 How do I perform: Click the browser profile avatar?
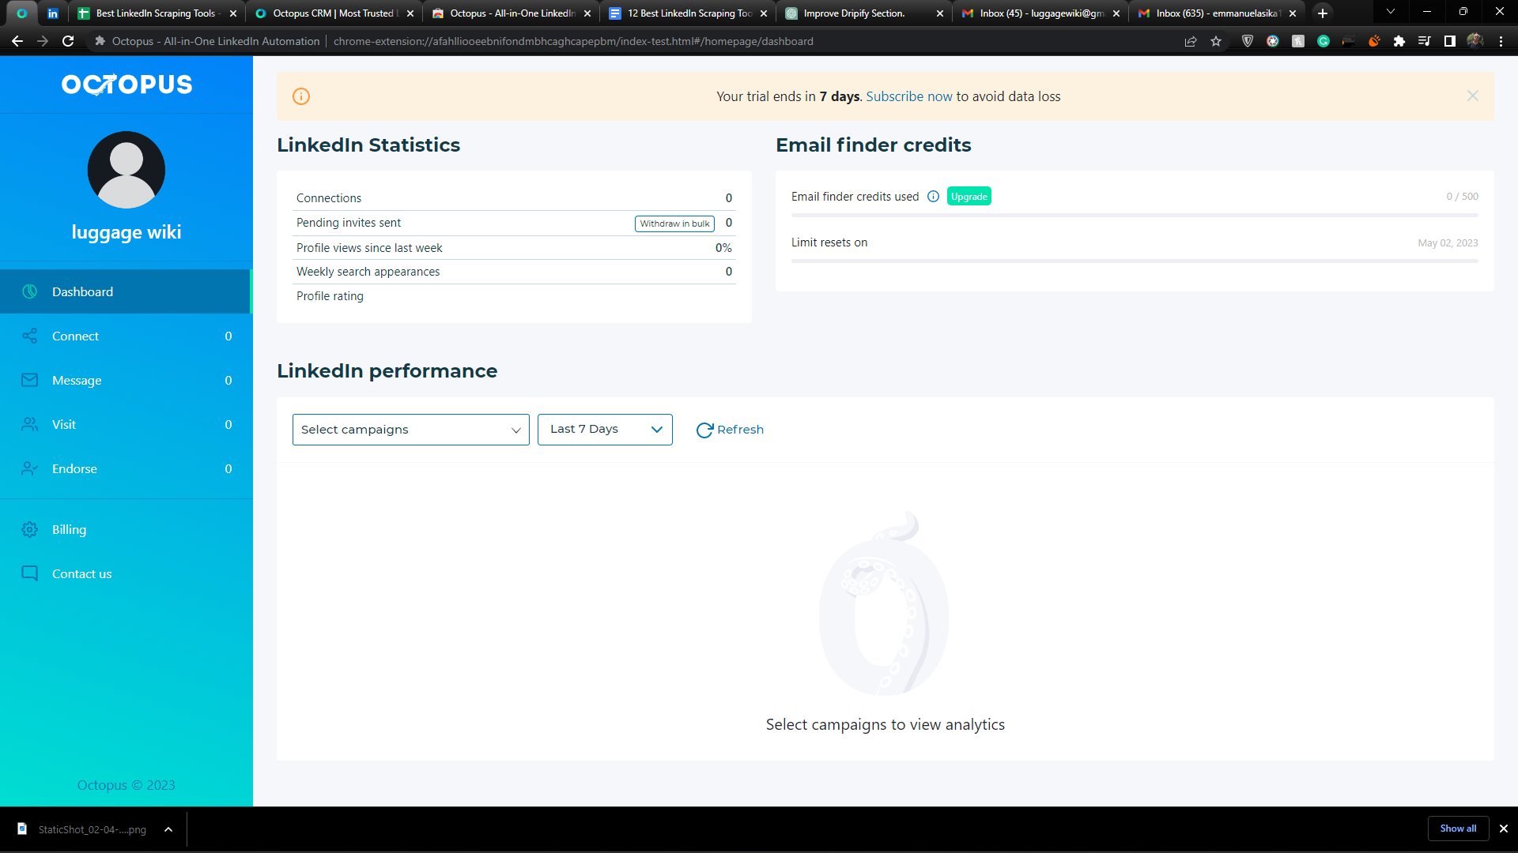1475,41
